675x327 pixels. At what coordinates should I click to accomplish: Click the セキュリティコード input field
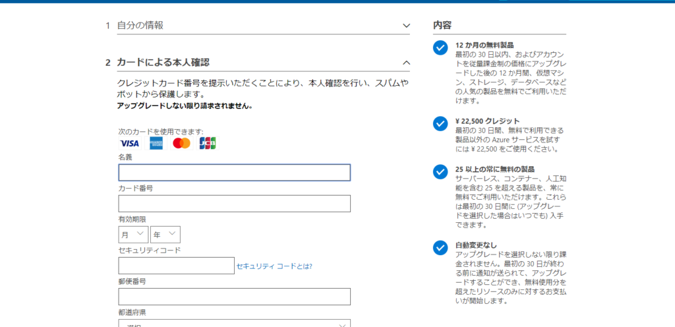click(177, 266)
